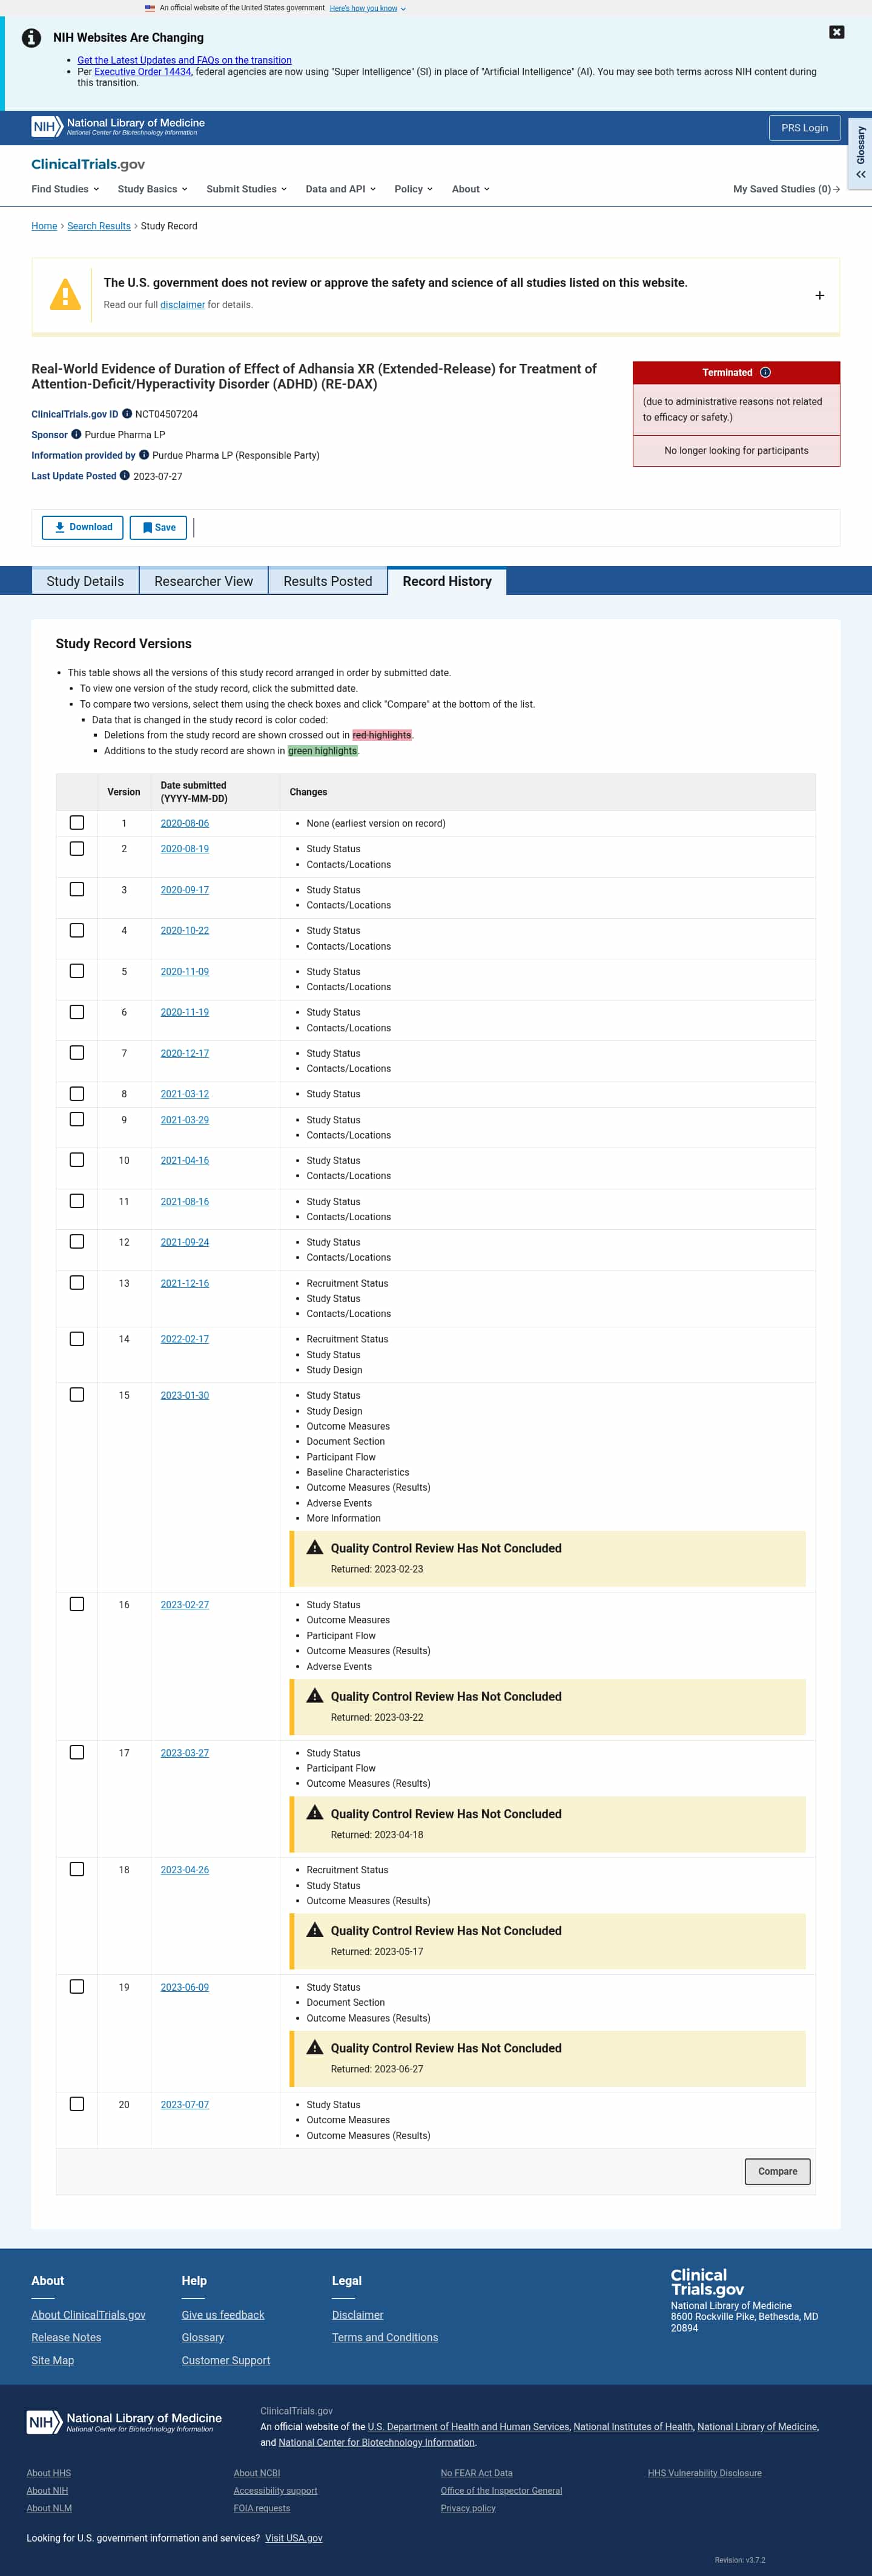
Task: Open the Policy dropdown menu
Action: click(x=413, y=189)
